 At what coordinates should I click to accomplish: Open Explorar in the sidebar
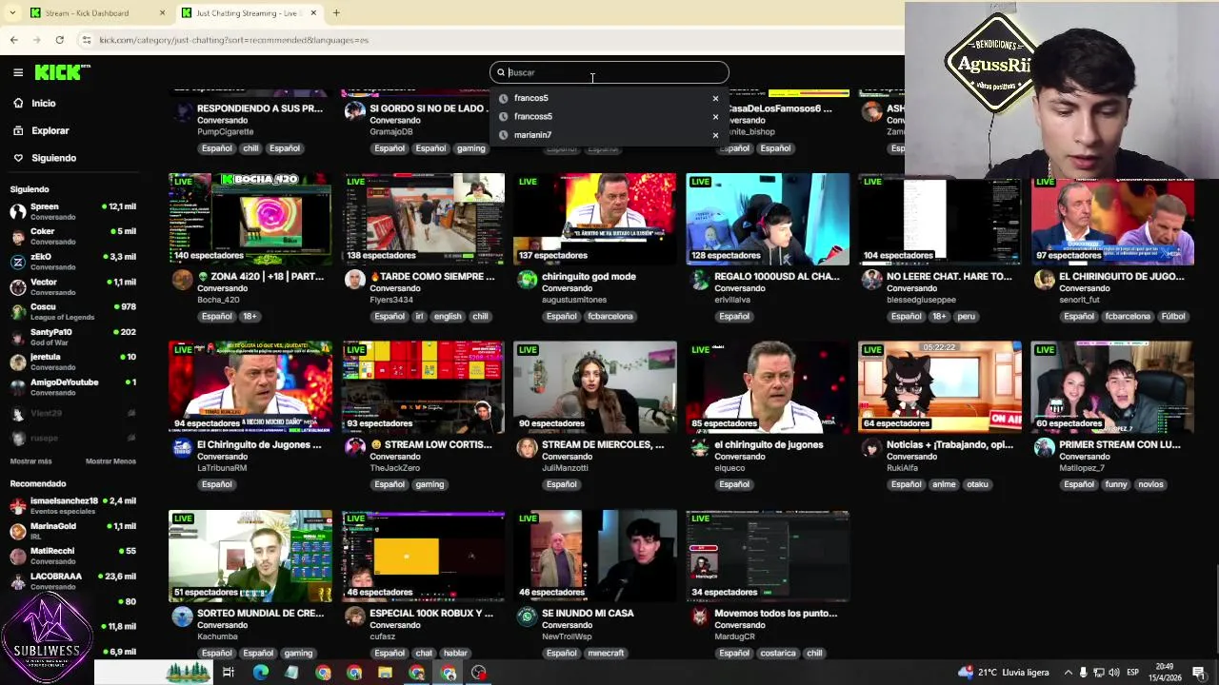50,130
